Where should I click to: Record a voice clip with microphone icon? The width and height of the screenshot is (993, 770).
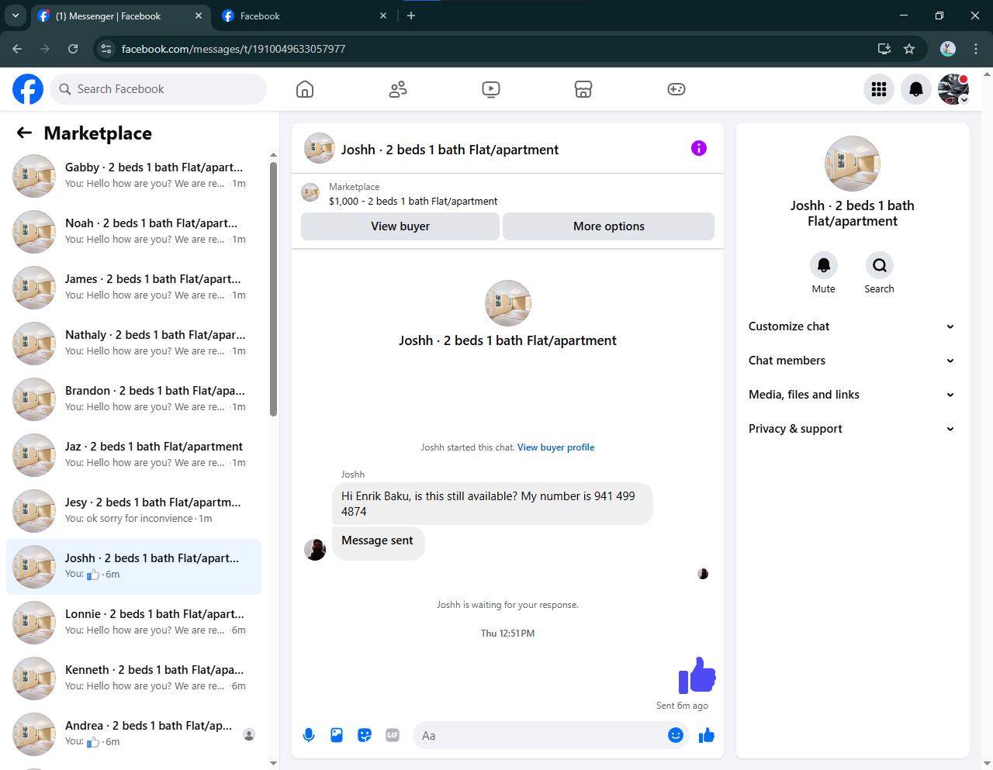309,735
